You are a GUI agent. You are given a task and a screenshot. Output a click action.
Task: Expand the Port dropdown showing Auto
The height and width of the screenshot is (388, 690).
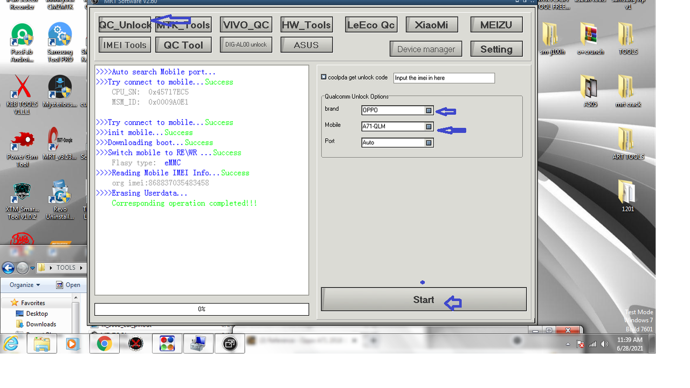pos(429,143)
